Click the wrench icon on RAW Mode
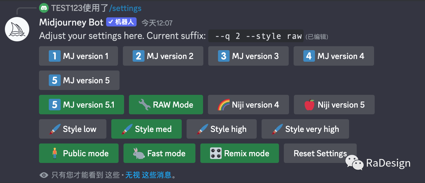The height and width of the screenshot is (183, 425). tap(145, 105)
